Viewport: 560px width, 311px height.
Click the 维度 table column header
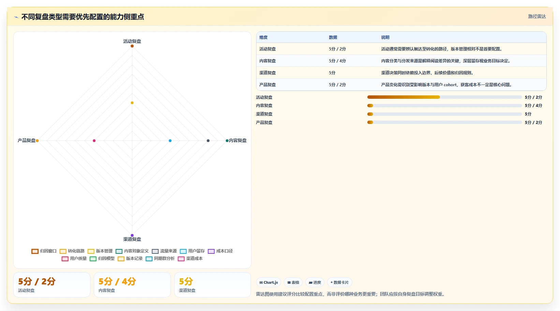coord(263,37)
